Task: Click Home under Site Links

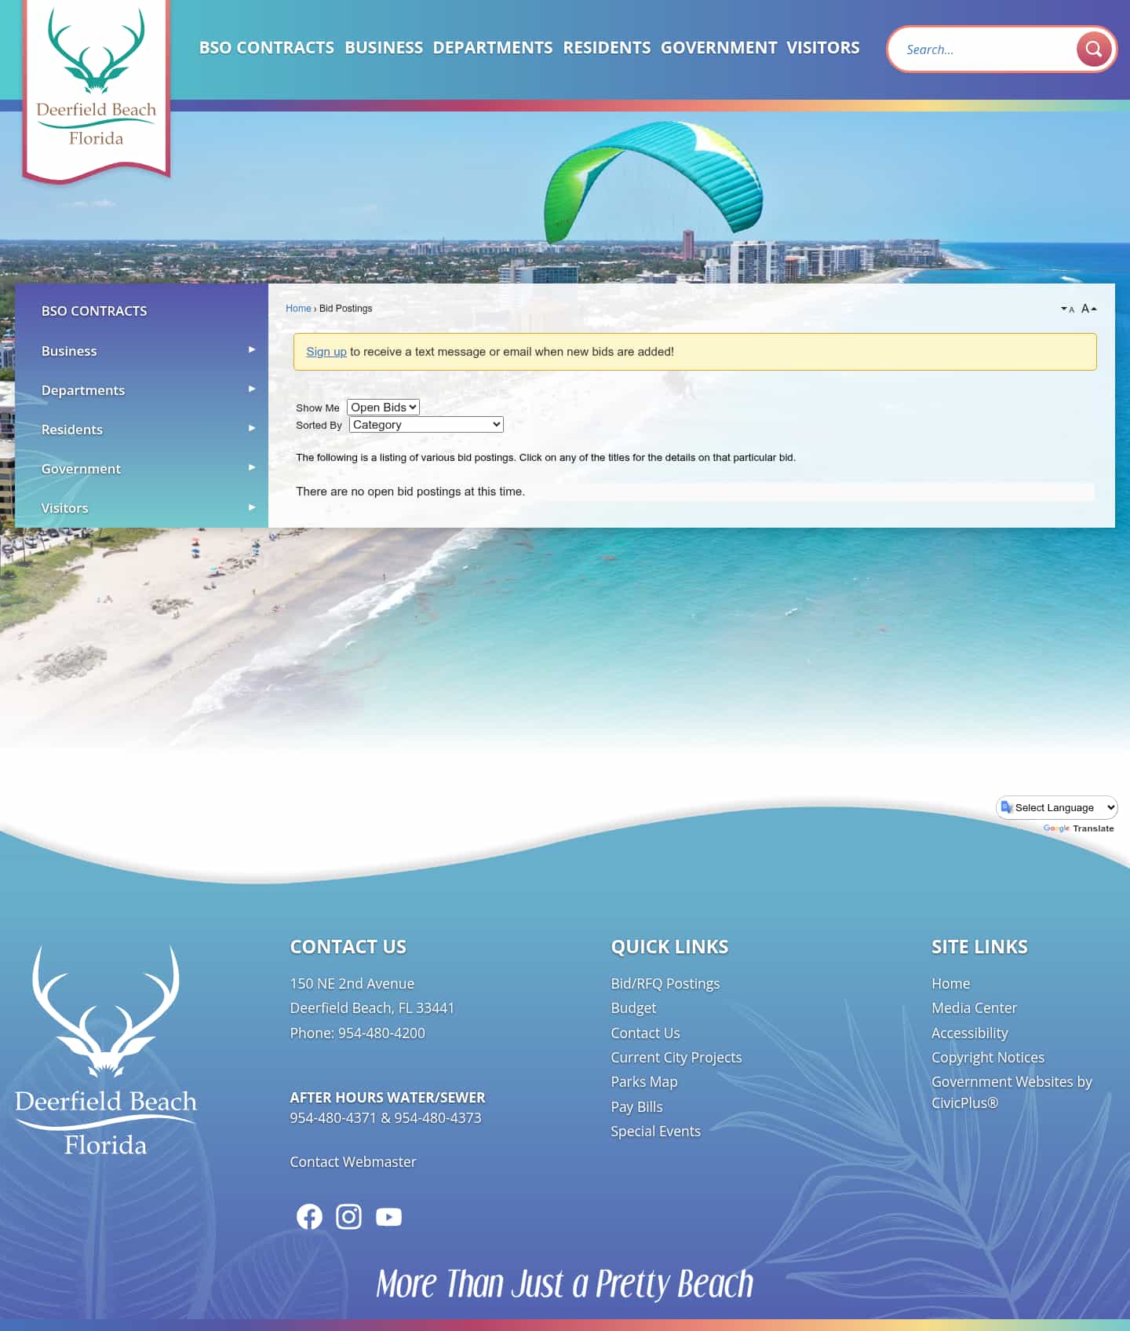Action: coord(950,984)
